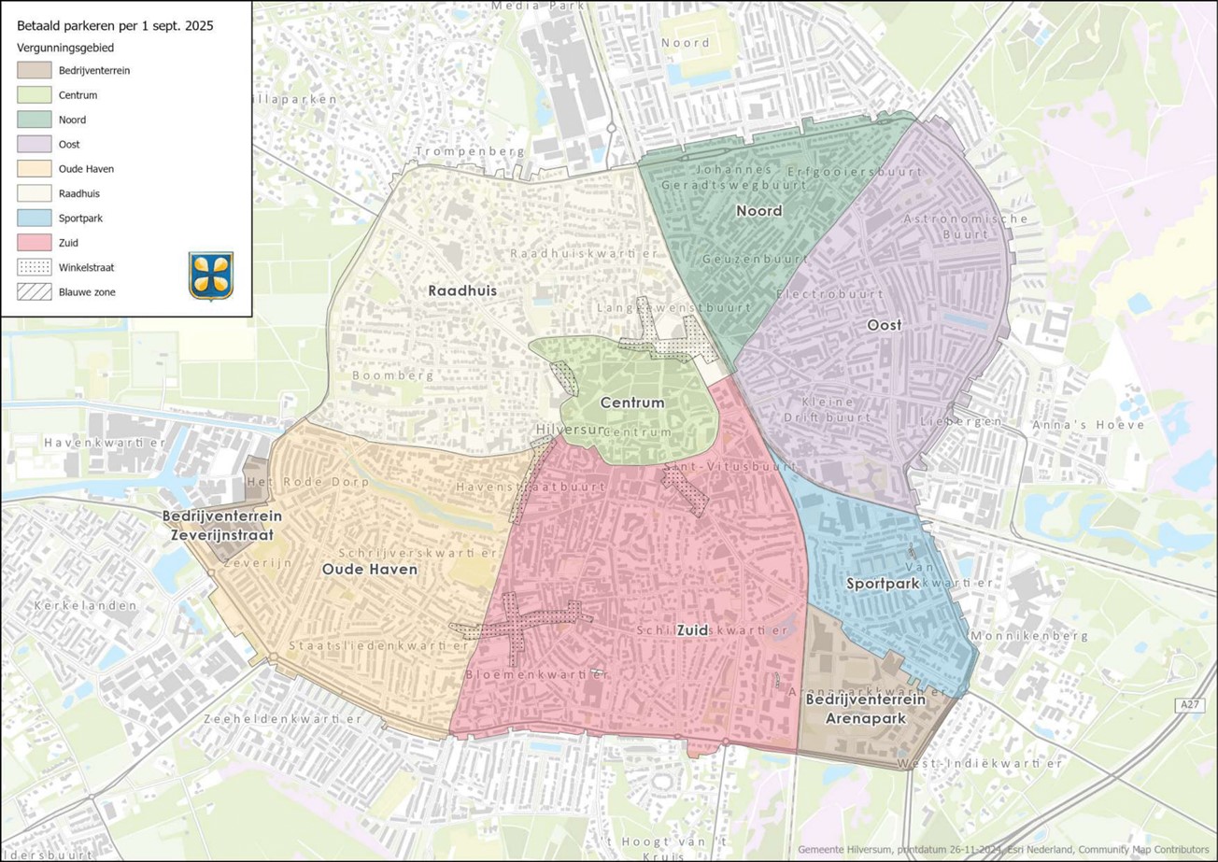The image size is (1218, 862).
Task: Click the Winkelstraat dotted pattern legend symbol
Action: 34,267
